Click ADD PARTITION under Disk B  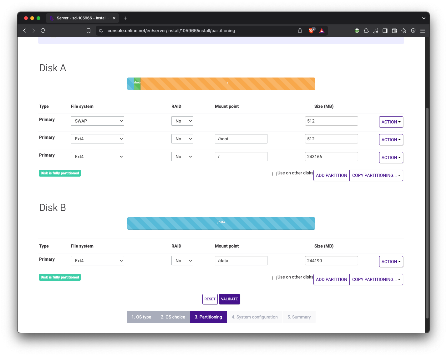click(331, 279)
